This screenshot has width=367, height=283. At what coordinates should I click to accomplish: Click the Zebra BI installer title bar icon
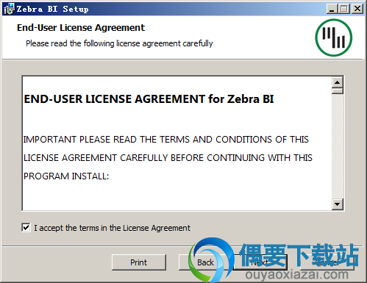(x=9, y=9)
